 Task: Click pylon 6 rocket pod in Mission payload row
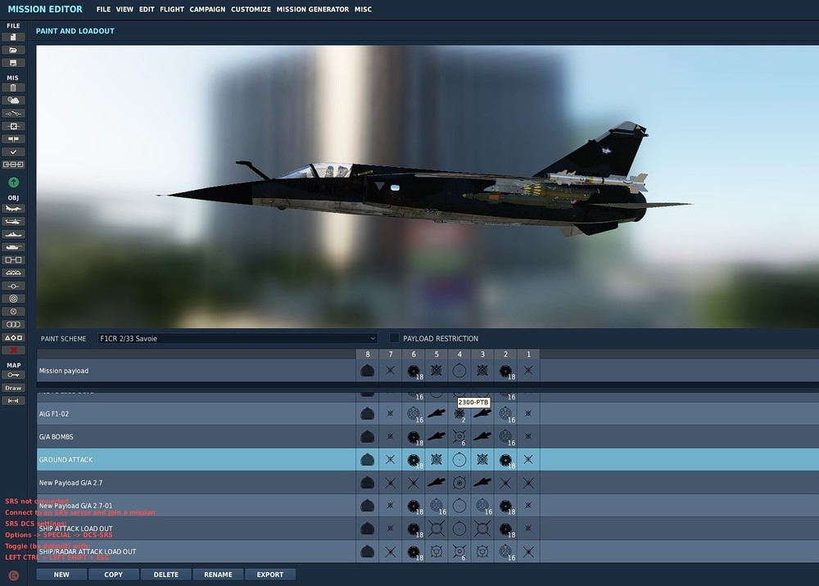414,371
